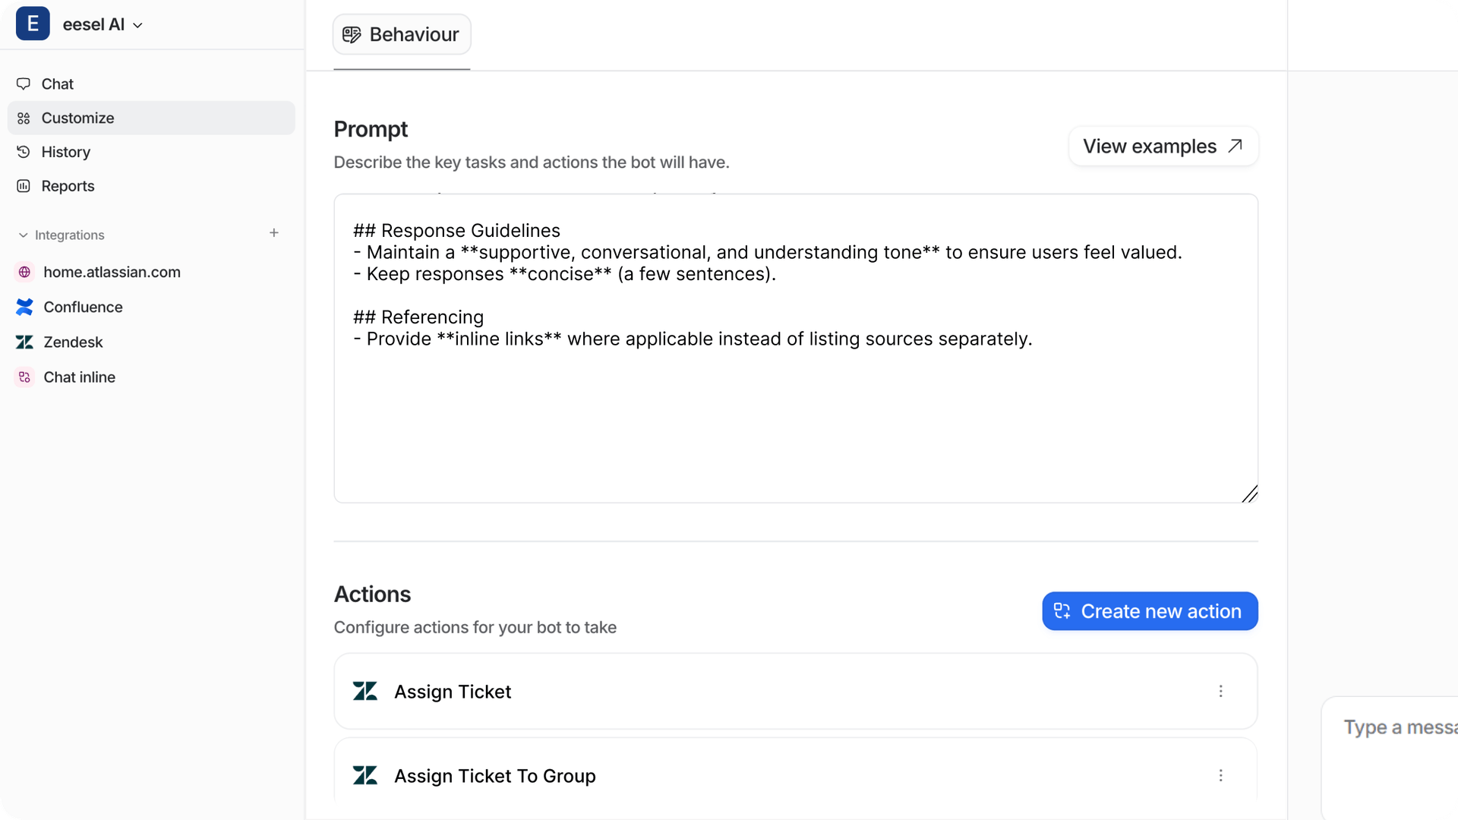Click the Zendesk logo icon in sidebar
Viewport: 1458px width, 820px height.
(24, 342)
